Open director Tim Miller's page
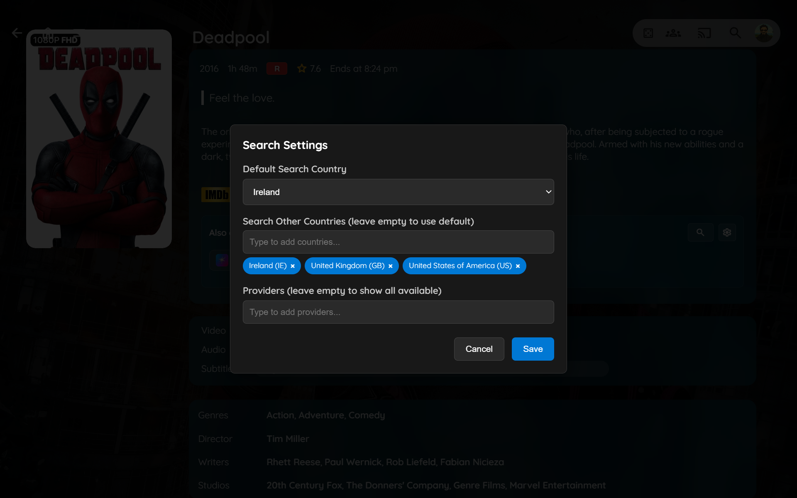This screenshot has height=498, width=797. [x=288, y=439]
